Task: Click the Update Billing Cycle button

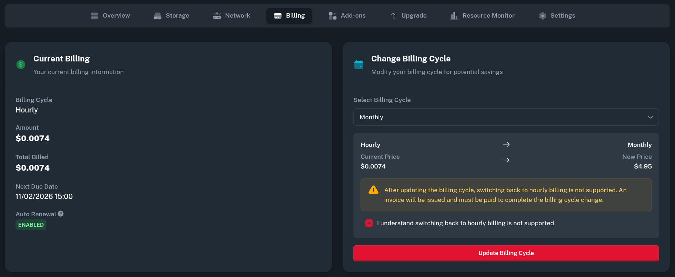Action: click(x=506, y=253)
